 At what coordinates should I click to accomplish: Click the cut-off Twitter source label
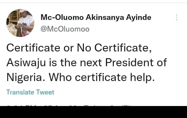107,105
